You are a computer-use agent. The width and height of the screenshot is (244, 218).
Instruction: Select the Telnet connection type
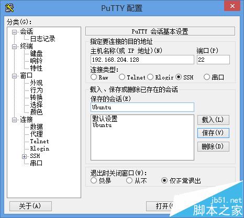click(122, 77)
